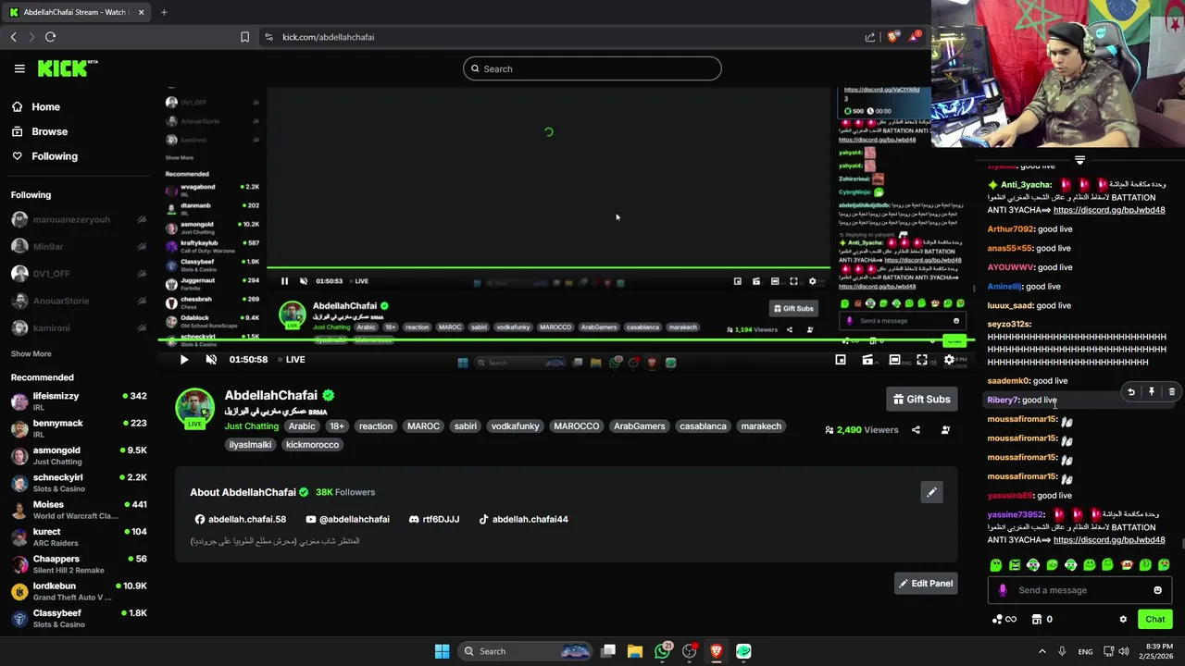The height and width of the screenshot is (666, 1185).
Task: Open recommended channel asmongold
Action: click(79, 455)
